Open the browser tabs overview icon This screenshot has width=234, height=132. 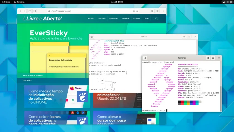[152, 11]
